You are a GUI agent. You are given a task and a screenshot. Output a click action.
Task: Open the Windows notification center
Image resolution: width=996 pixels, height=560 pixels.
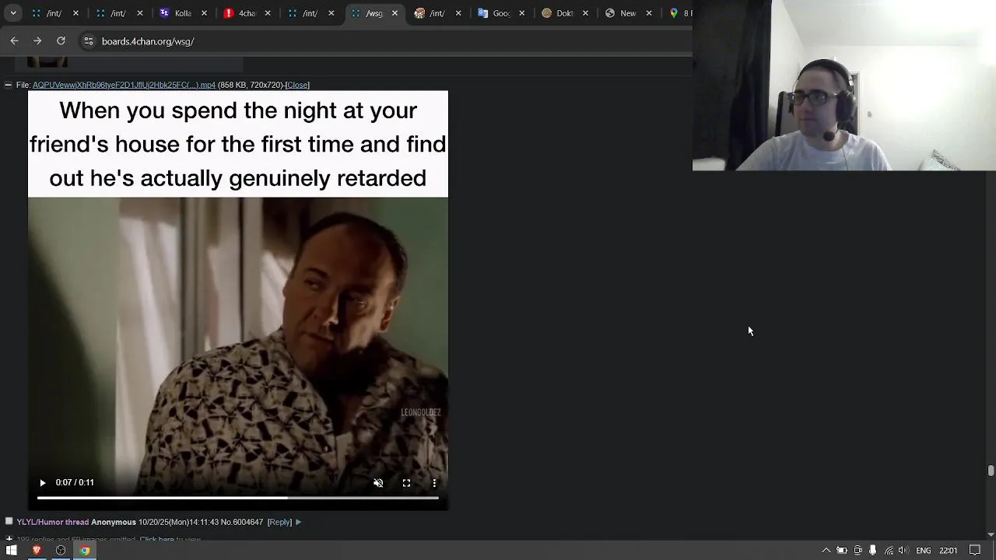tap(975, 551)
